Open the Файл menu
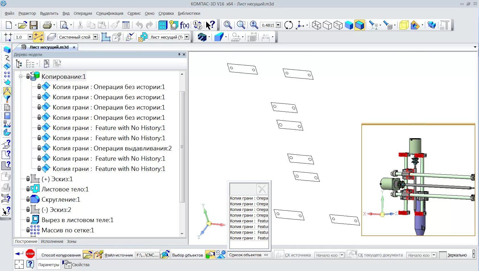This screenshot has height=271, width=479. (9, 13)
